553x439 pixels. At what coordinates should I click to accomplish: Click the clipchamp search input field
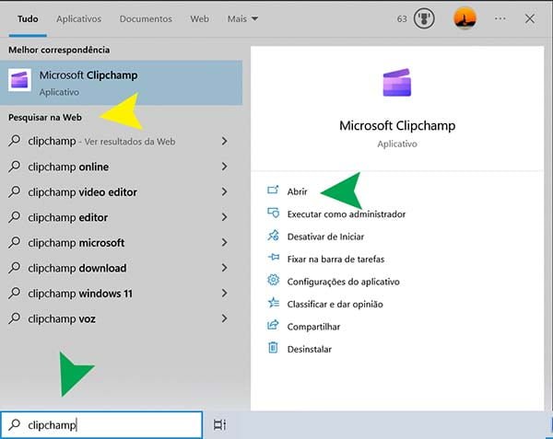[101, 425]
